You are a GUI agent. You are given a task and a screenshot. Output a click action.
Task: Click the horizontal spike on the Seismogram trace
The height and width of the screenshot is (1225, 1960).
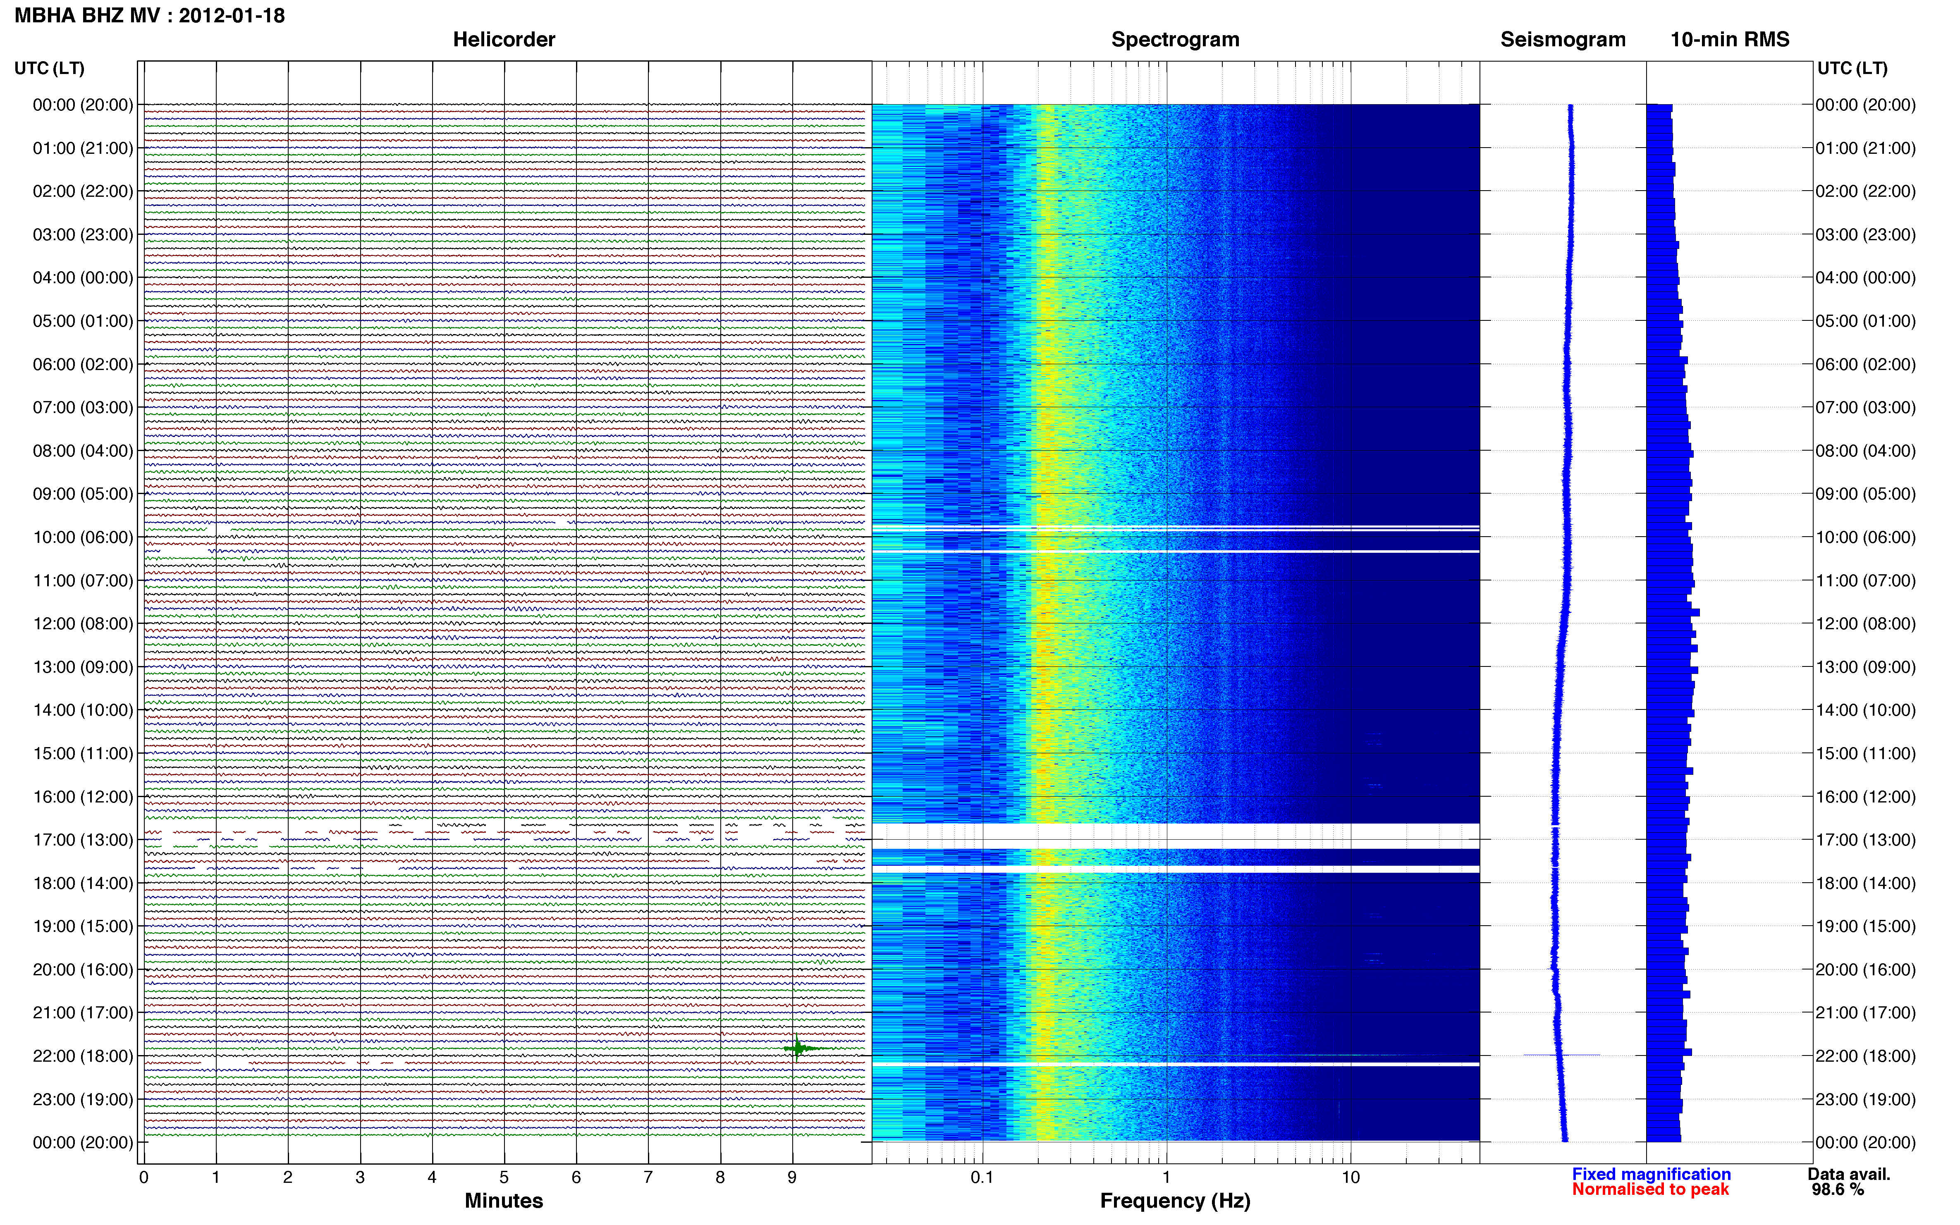point(1561,1055)
